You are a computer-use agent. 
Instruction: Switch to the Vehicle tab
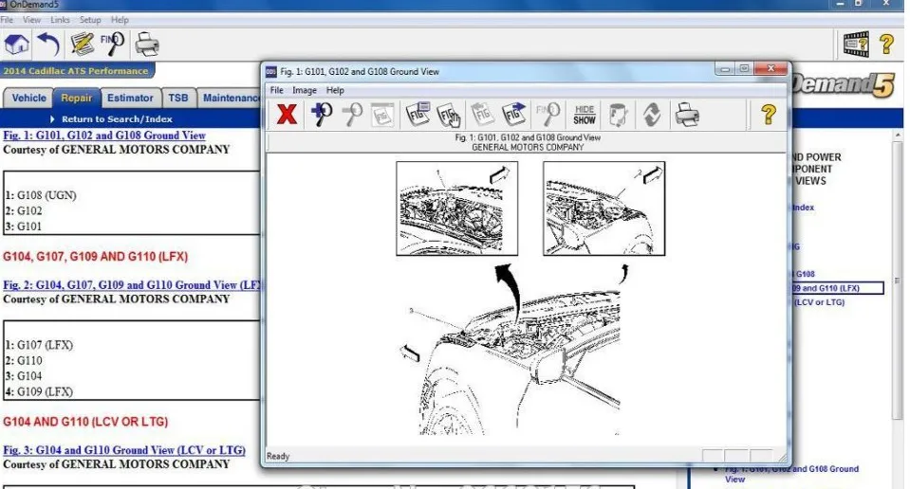click(28, 98)
